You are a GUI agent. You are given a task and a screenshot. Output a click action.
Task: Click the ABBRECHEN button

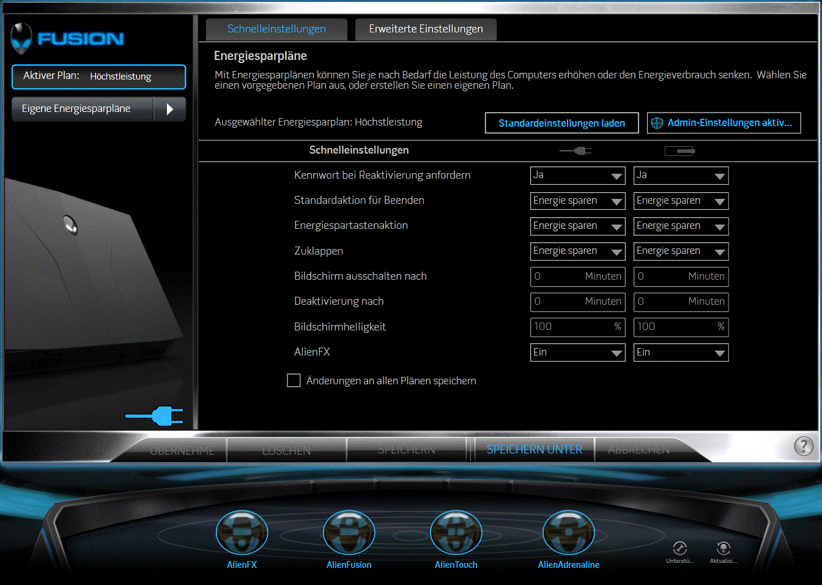[x=639, y=450]
